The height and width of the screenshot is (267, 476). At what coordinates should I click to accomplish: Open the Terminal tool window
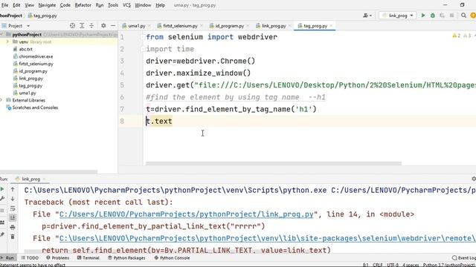tap(89, 257)
